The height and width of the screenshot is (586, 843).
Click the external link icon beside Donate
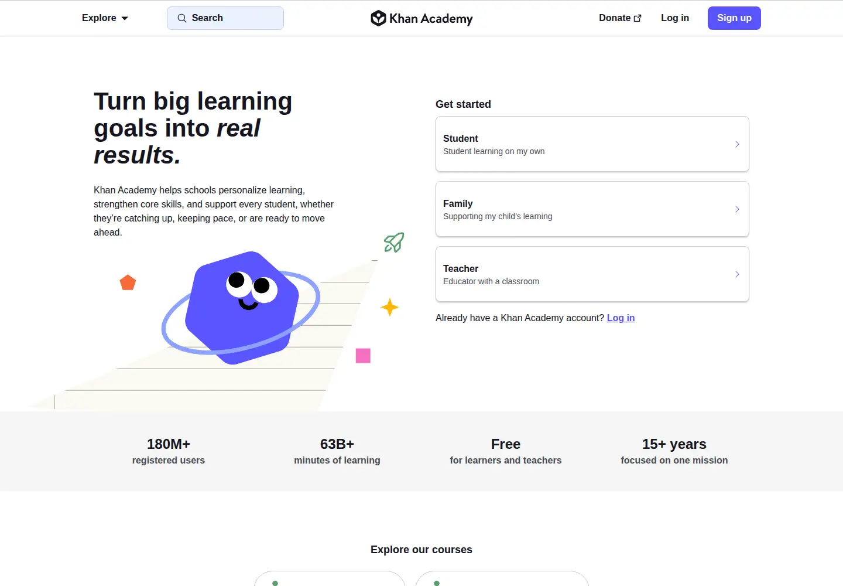click(638, 18)
